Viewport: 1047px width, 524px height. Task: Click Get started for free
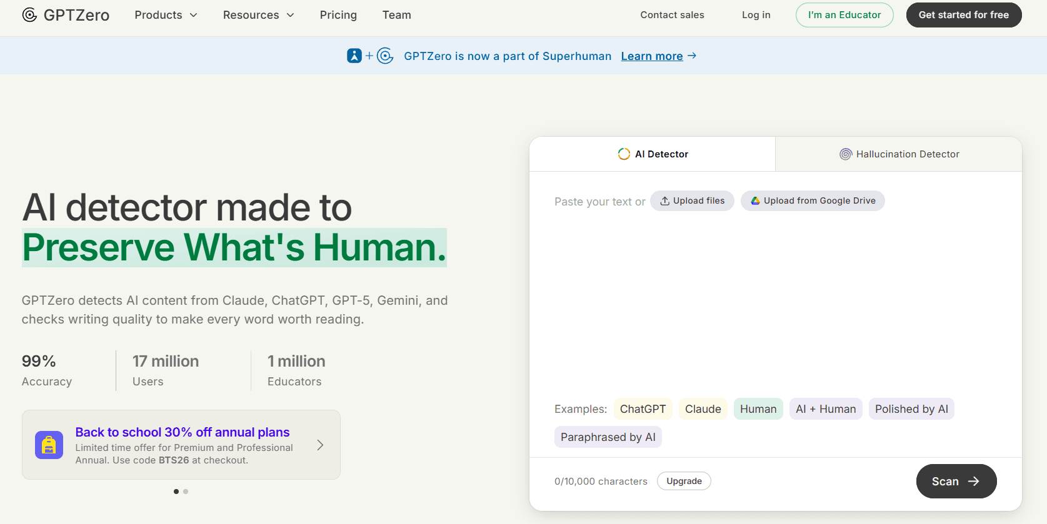pyautogui.click(x=964, y=15)
